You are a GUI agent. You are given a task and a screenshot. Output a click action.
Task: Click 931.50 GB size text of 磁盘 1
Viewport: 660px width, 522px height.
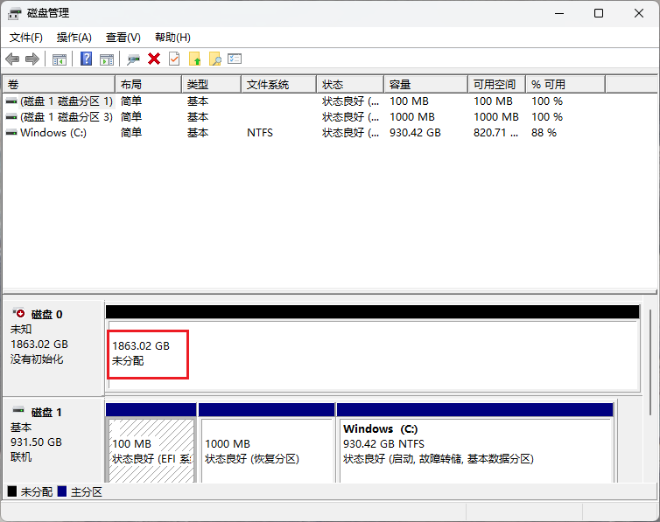36,442
